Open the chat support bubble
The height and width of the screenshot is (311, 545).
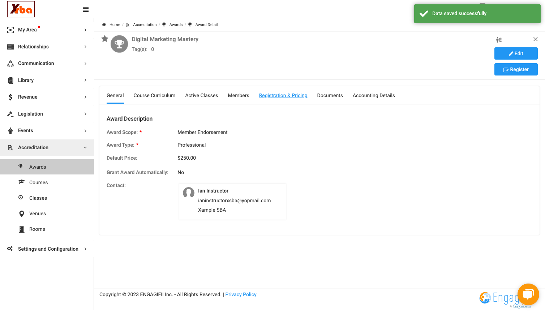[528, 294]
